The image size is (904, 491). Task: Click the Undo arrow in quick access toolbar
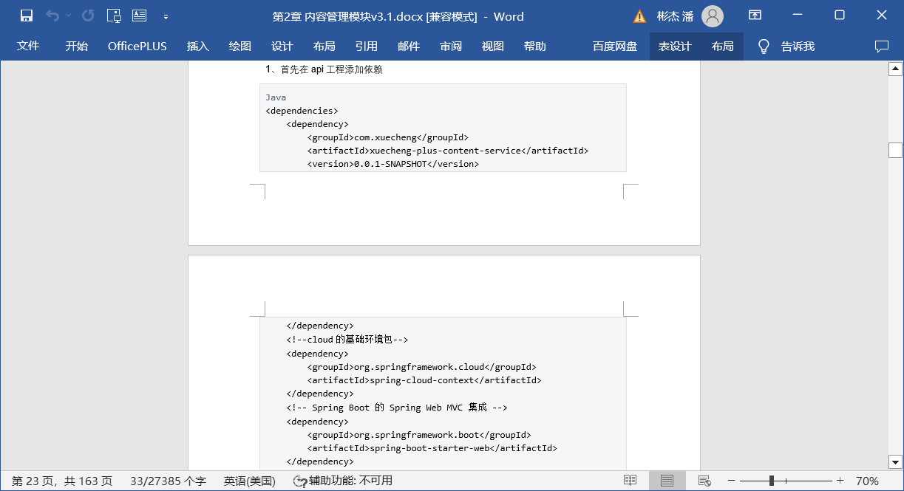(x=52, y=16)
